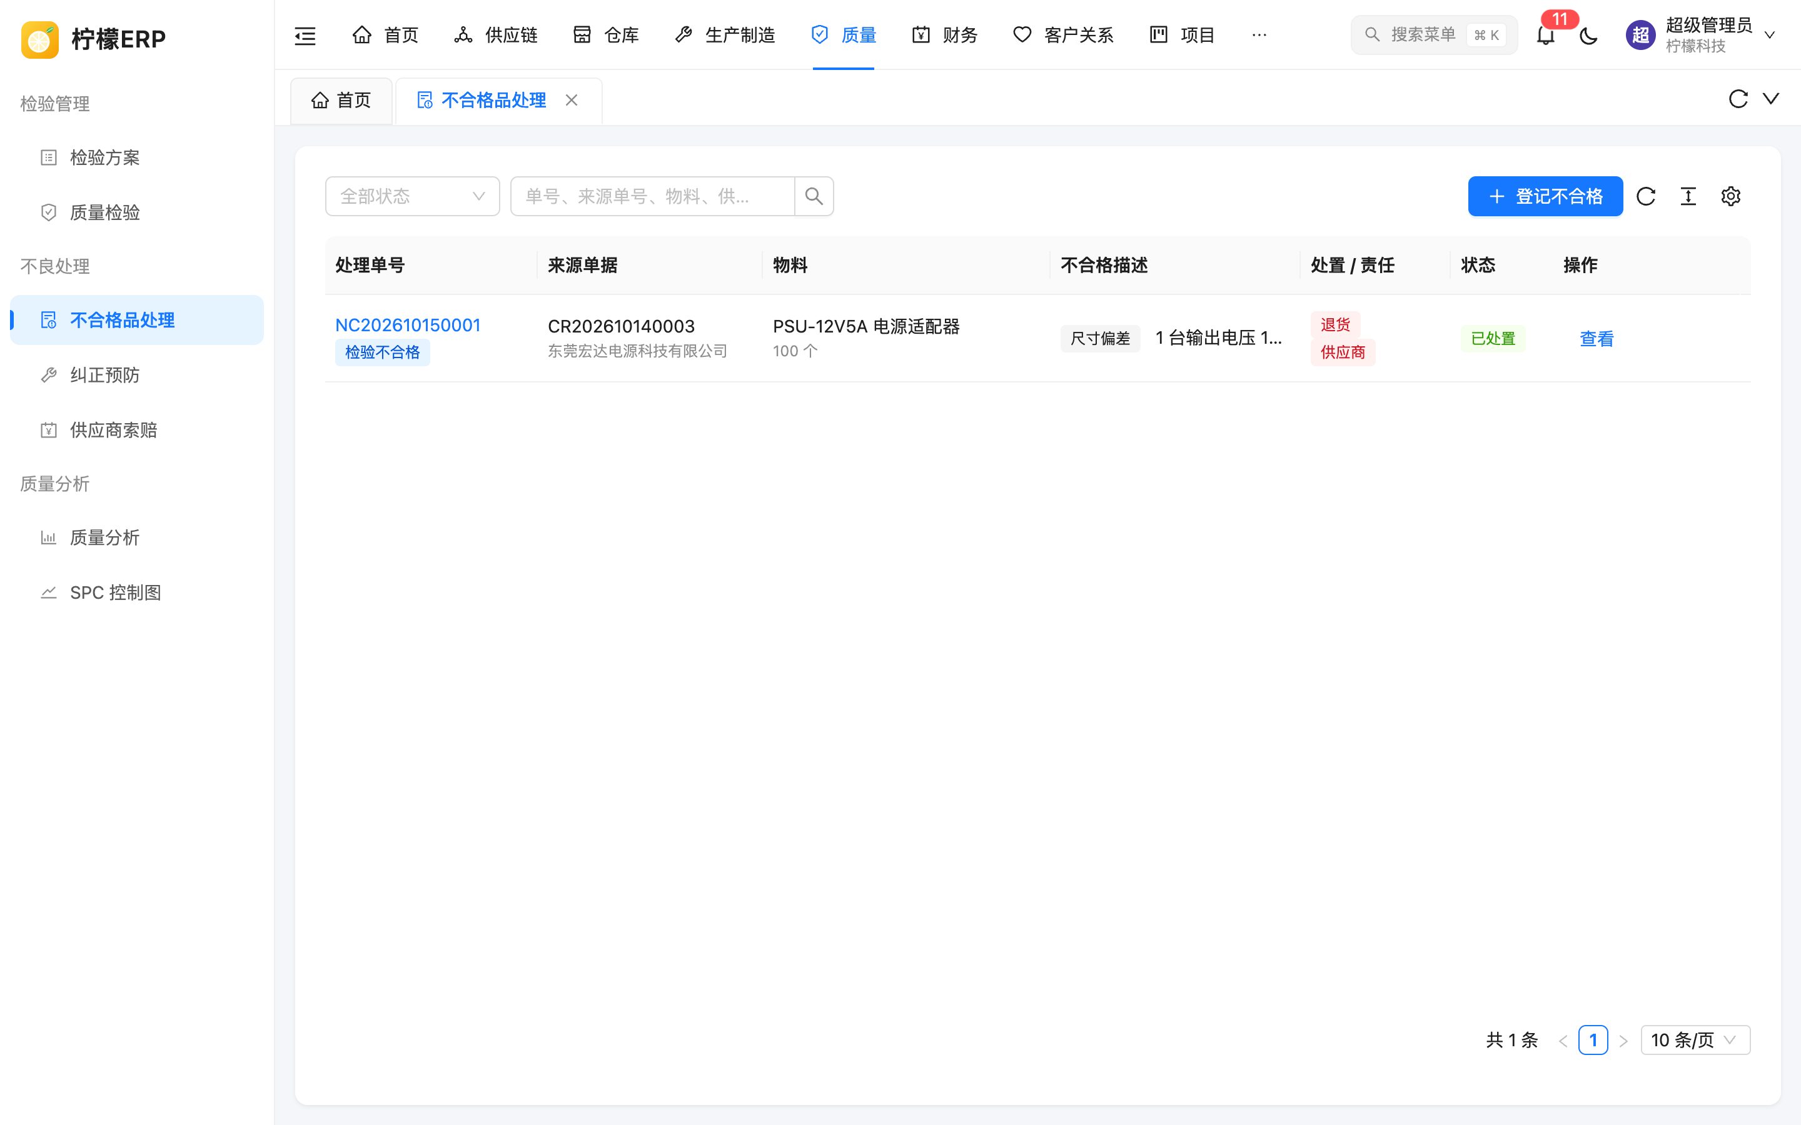Select page 1 in the pagination

click(x=1593, y=1040)
